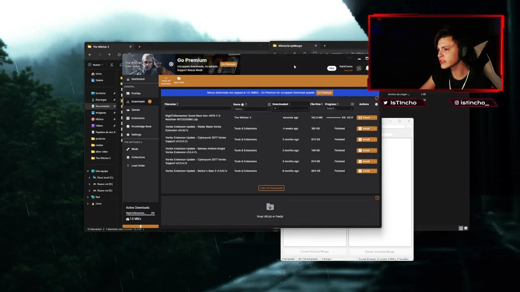Click the Open Folder toolbar icon
This screenshot has height=292, width=520.
tap(179, 80)
